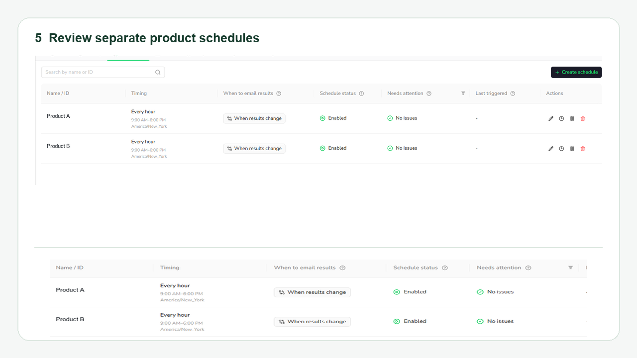Select 'Product B' name in the upper table
This screenshot has height=358, width=637.
coord(58,146)
